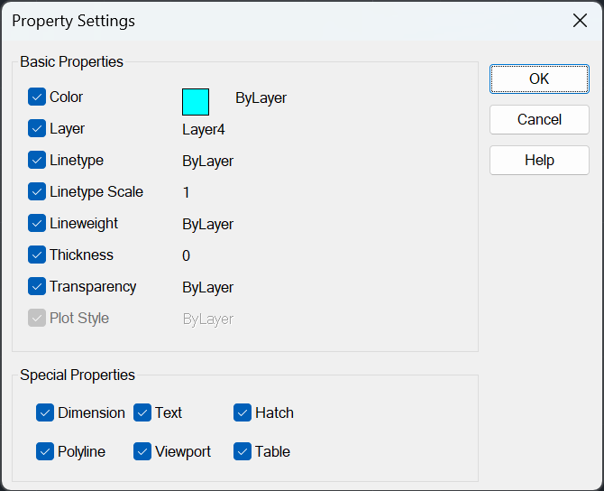The image size is (604, 491).
Task: Disable the Linetype checkbox
Action: [x=37, y=160]
